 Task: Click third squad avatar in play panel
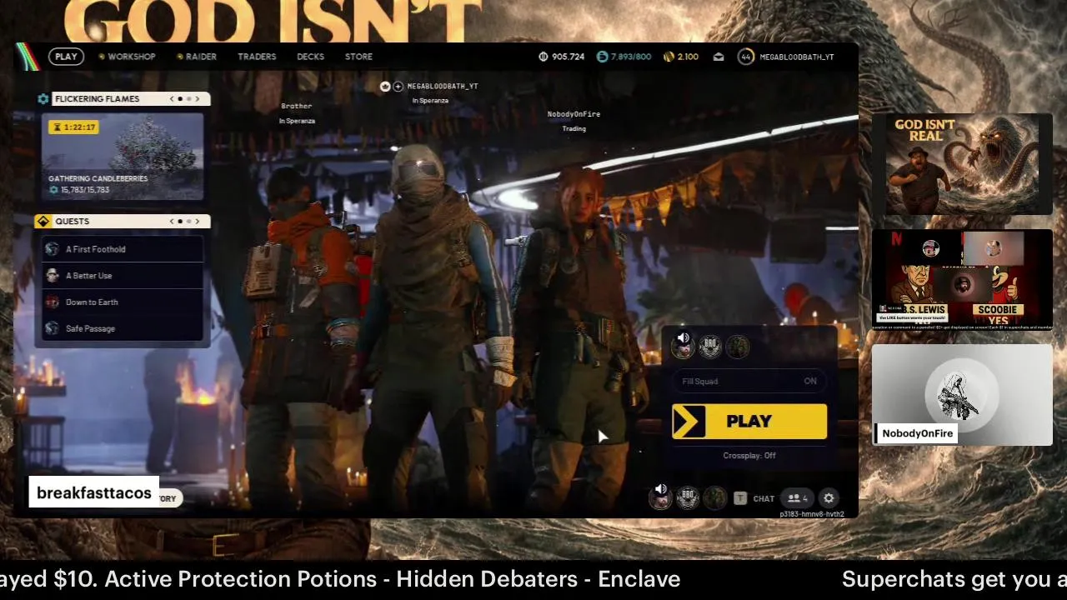(x=738, y=347)
